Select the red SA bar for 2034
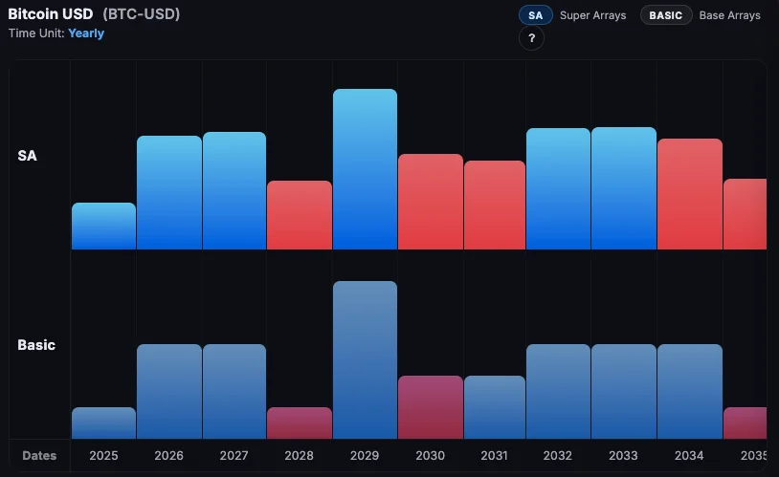The height and width of the screenshot is (477, 779). [x=689, y=194]
